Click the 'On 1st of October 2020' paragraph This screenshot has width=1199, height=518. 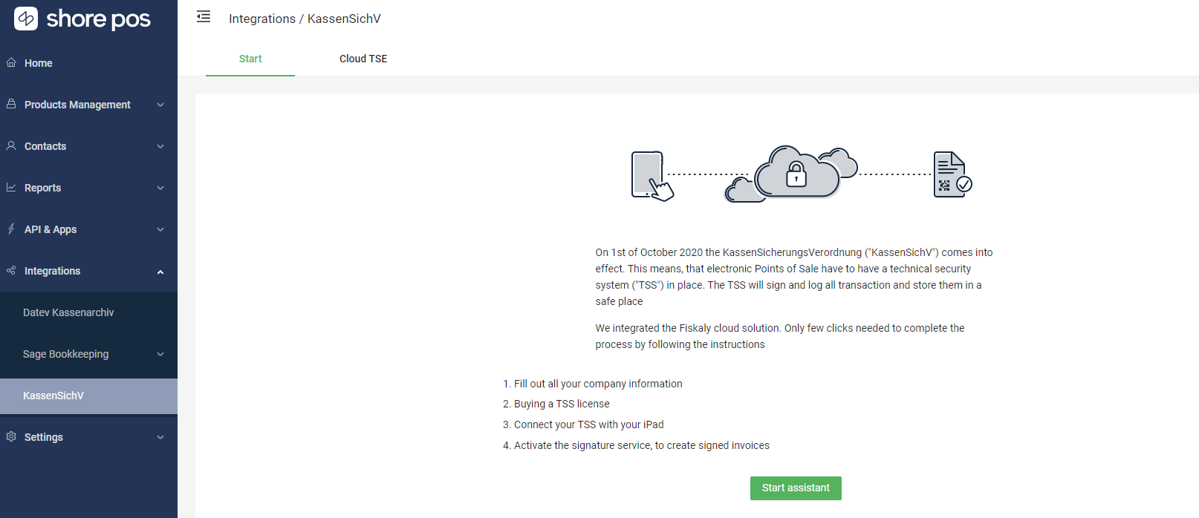pyautogui.click(x=794, y=277)
